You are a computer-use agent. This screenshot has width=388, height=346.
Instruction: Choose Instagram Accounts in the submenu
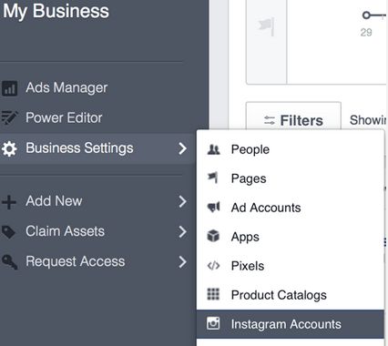(291, 324)
